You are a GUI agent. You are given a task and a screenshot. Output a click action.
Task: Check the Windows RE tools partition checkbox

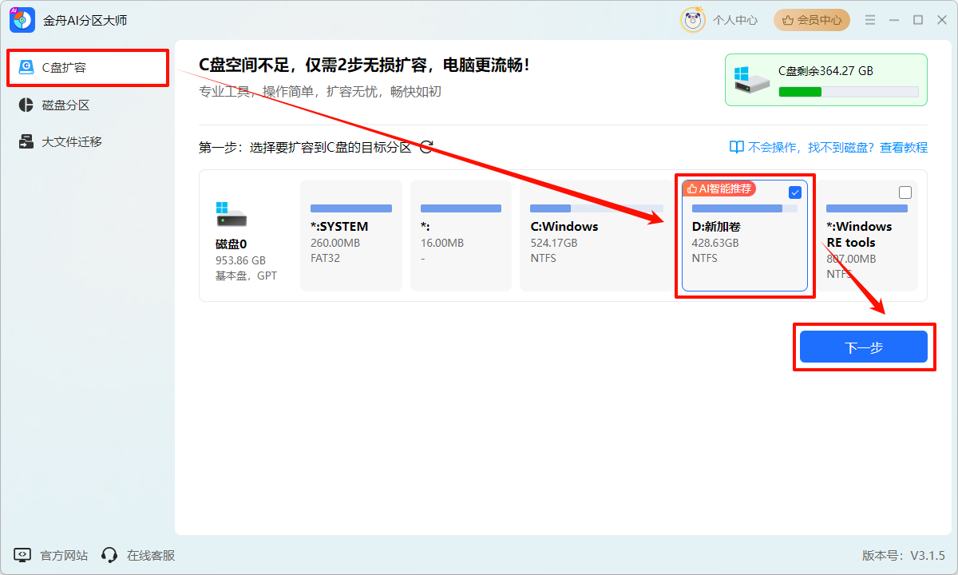(905, 192)
